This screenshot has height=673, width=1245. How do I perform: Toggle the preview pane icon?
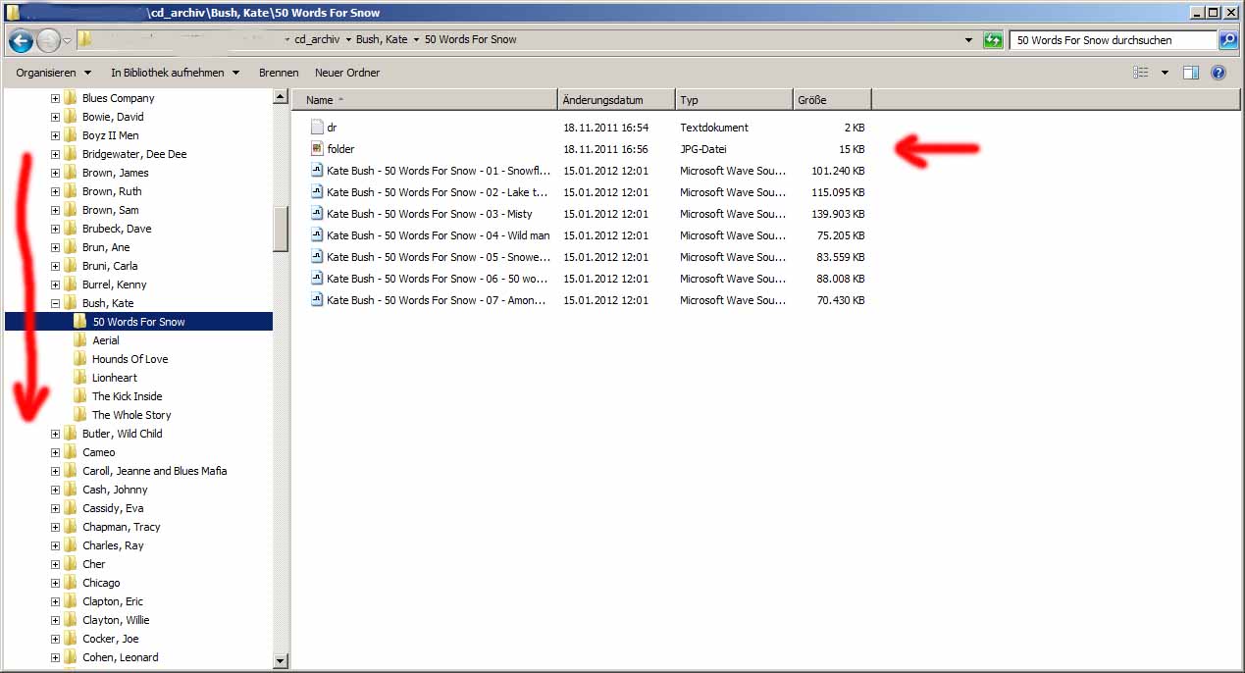pos(1191,73)
